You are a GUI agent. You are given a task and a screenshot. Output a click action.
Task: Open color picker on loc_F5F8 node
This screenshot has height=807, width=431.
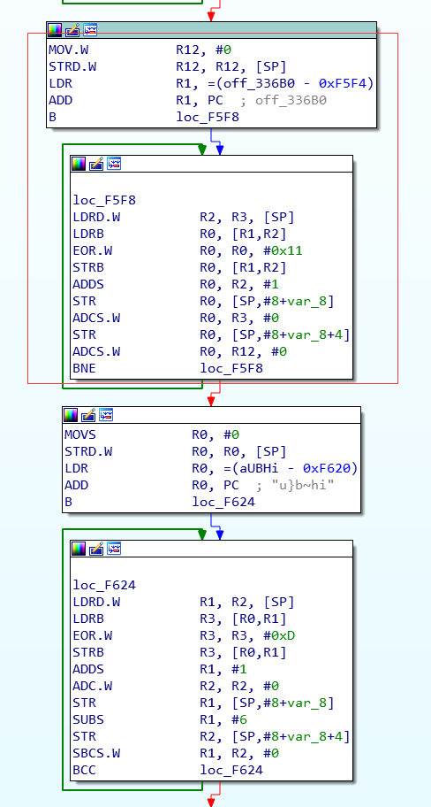pos(79,164)
